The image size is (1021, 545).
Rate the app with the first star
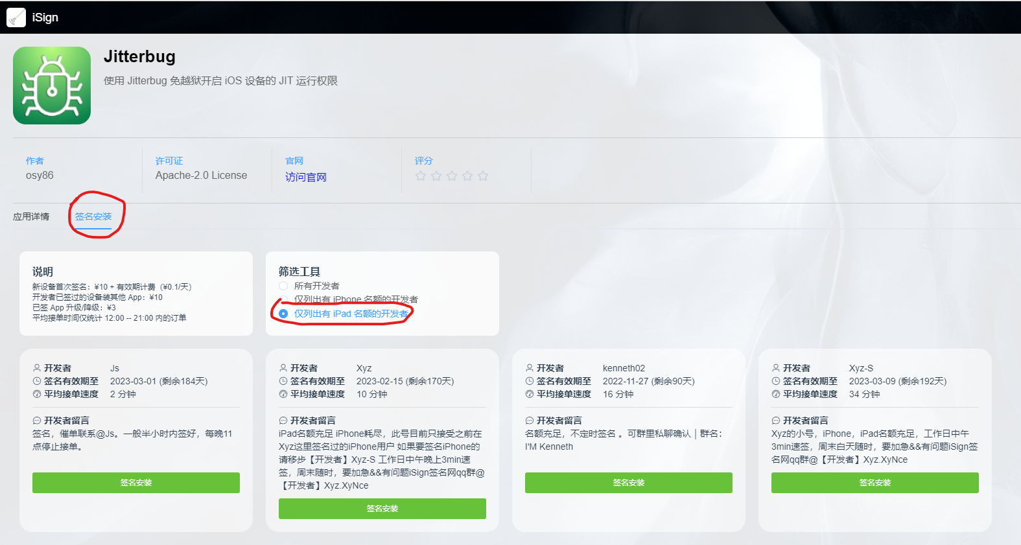point(421,176)
